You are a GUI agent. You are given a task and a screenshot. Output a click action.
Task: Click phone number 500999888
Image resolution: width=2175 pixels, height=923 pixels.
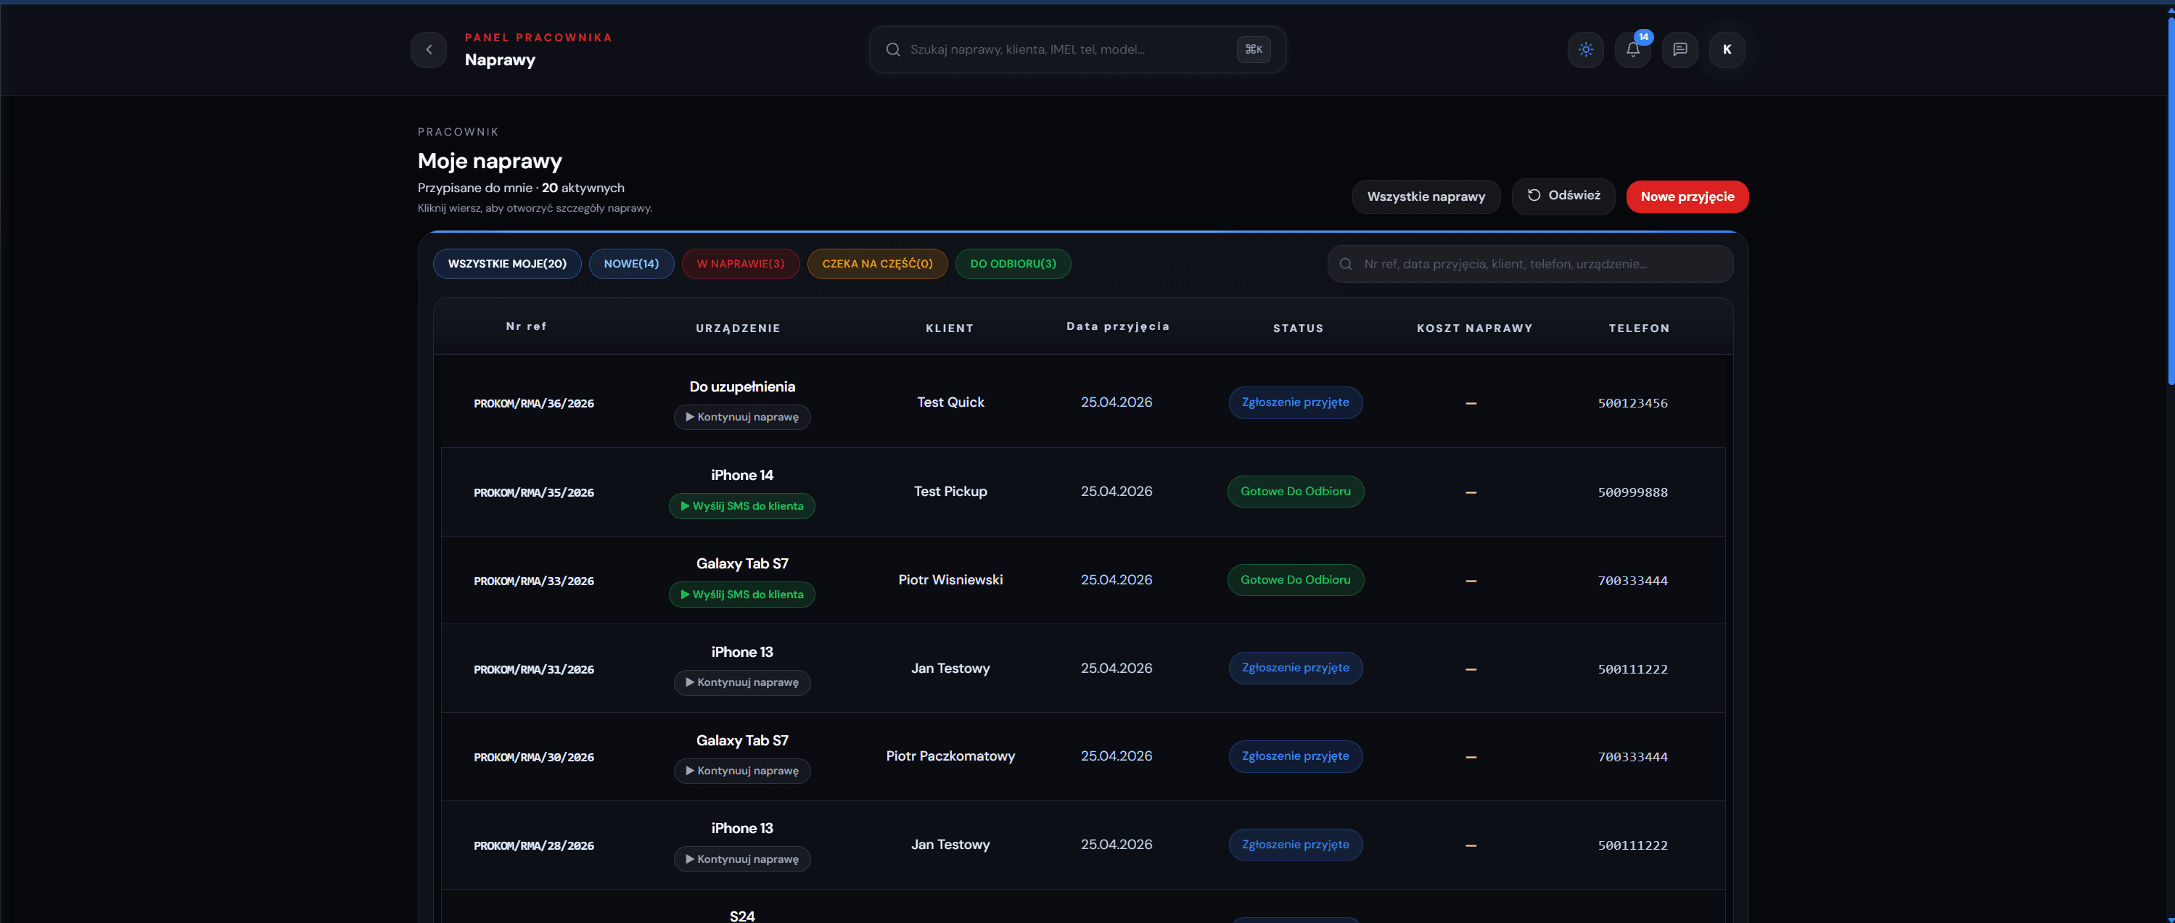point(1633,493)
